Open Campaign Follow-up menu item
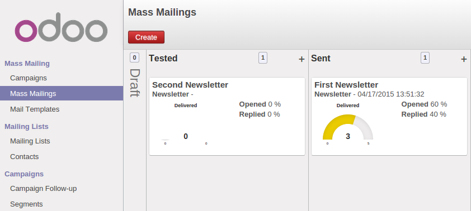The width and height of the screenshot is (471, 211). [44, 189]
